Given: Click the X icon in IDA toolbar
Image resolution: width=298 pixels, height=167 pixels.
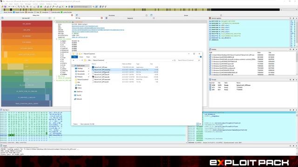Looking at the screenshot, I should (x=62, y=6).
